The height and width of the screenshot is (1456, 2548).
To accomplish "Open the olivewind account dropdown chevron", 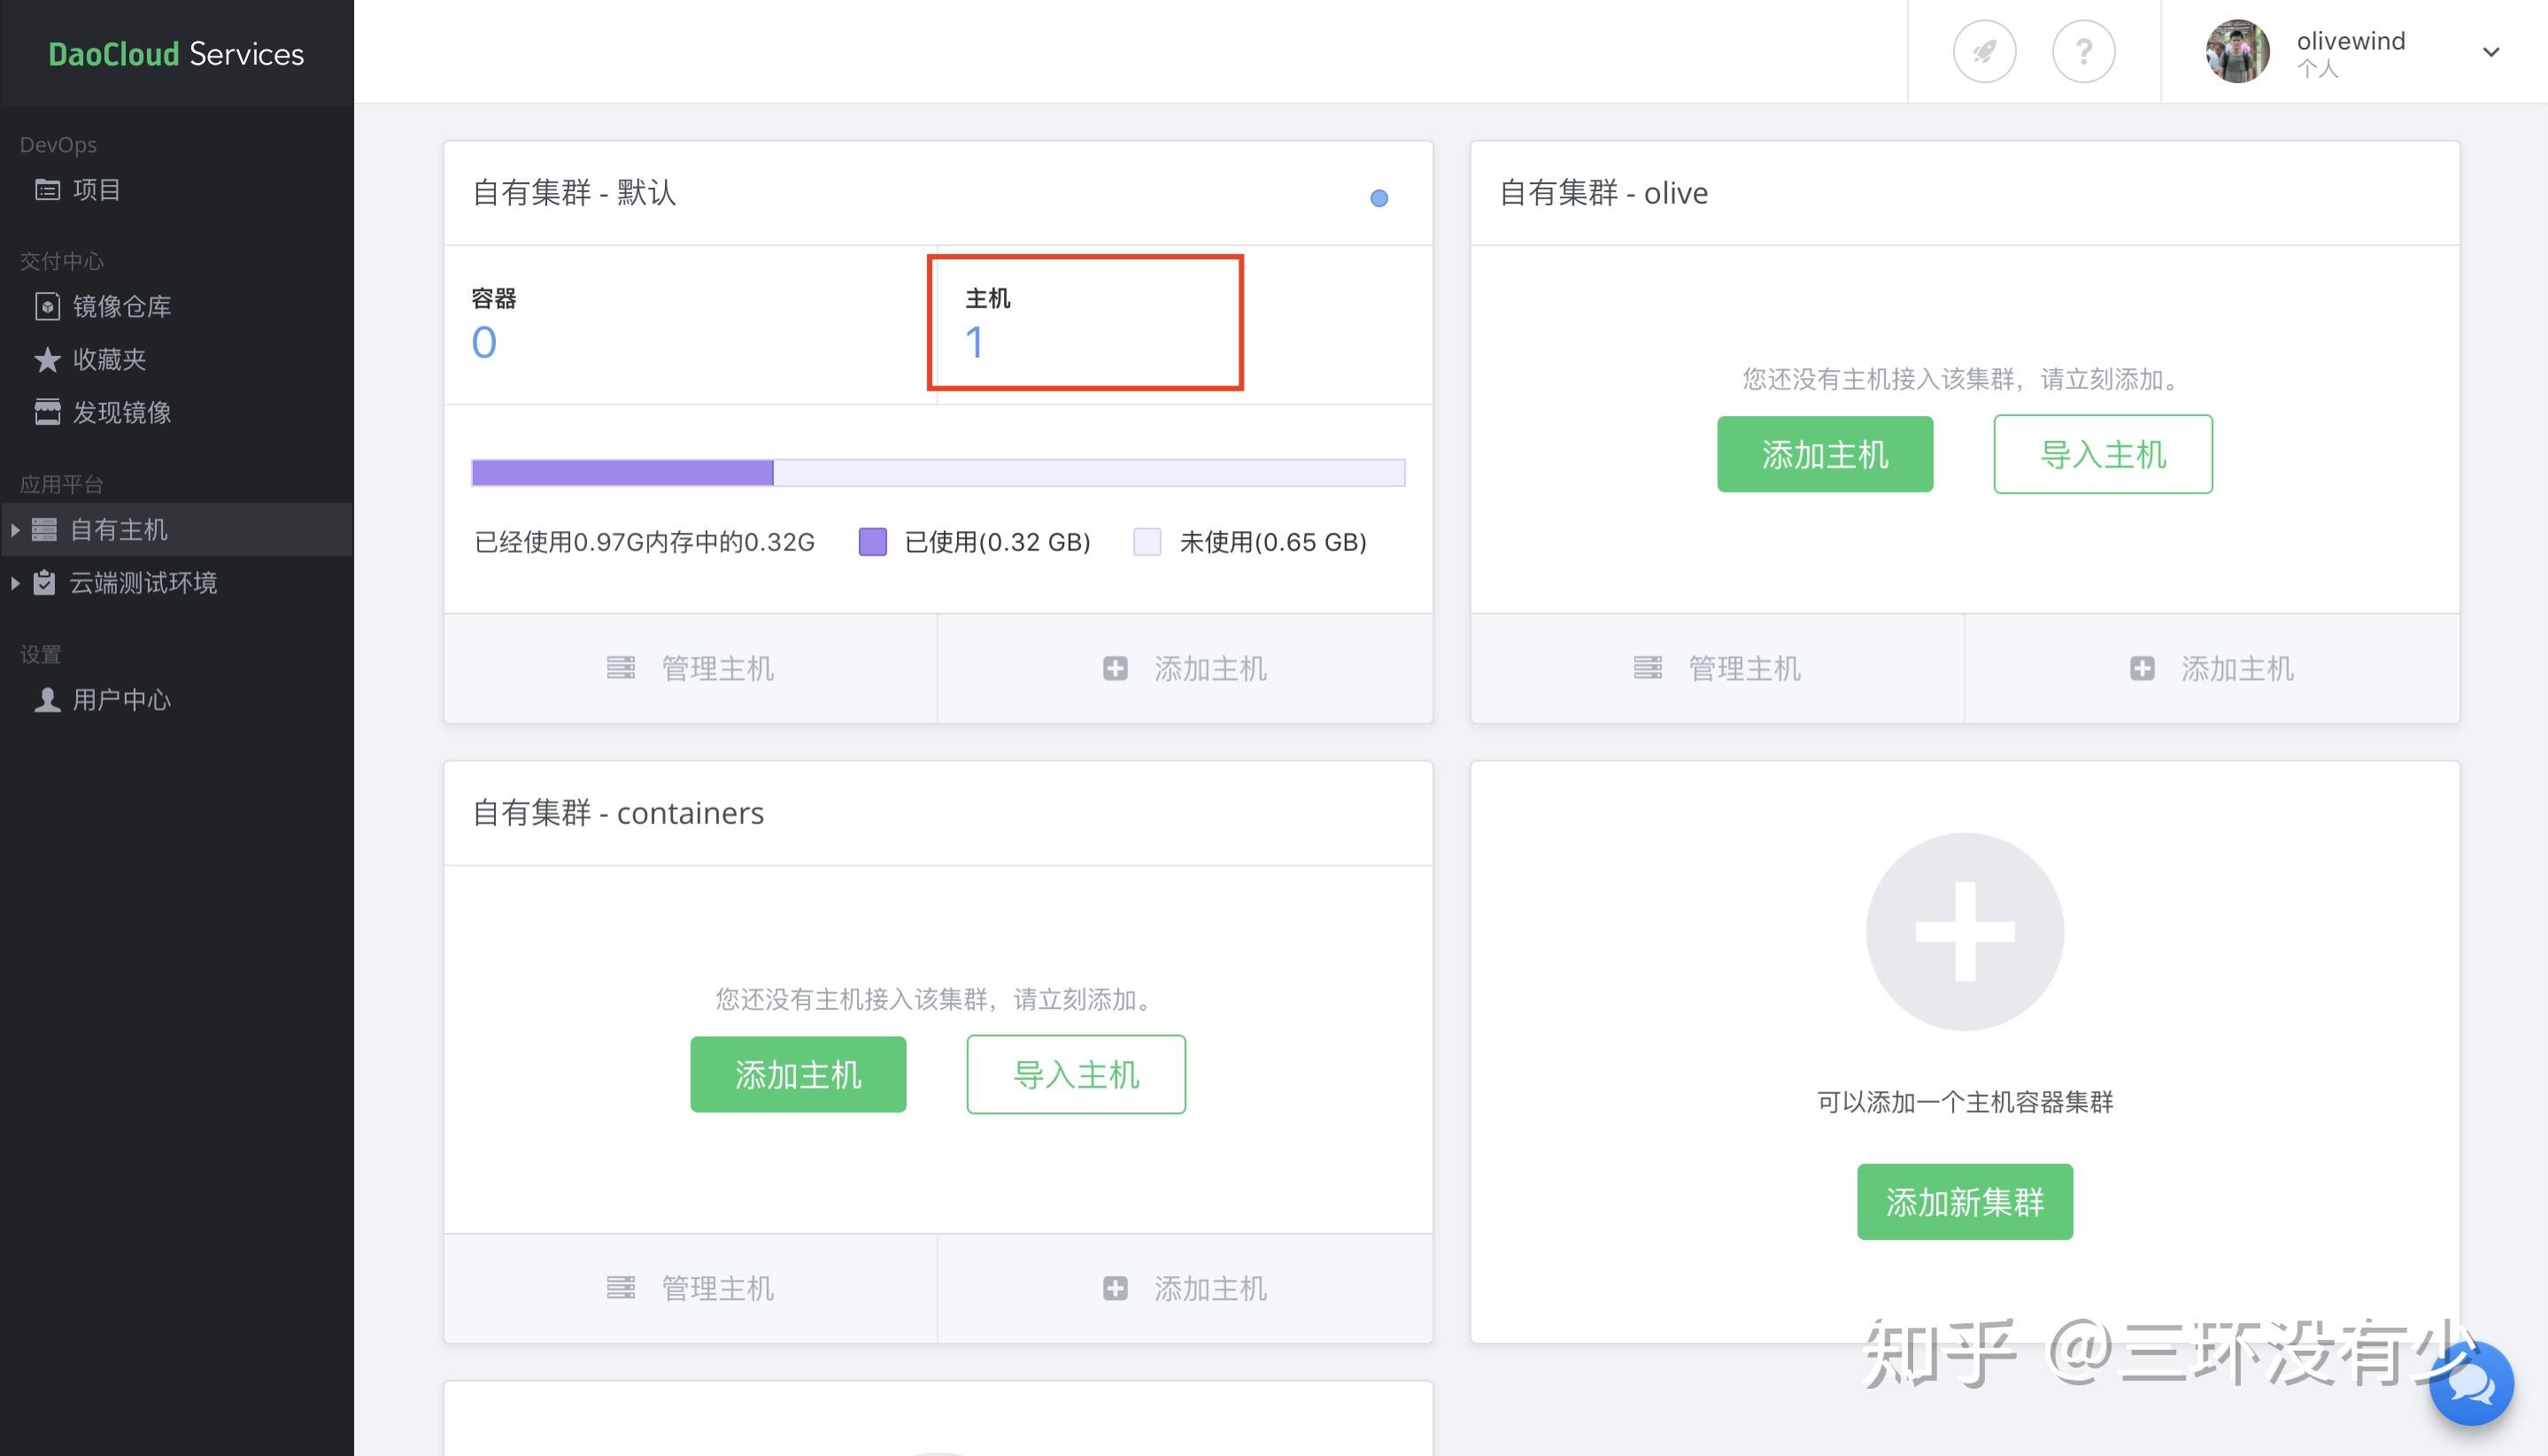I will 2490,52.
